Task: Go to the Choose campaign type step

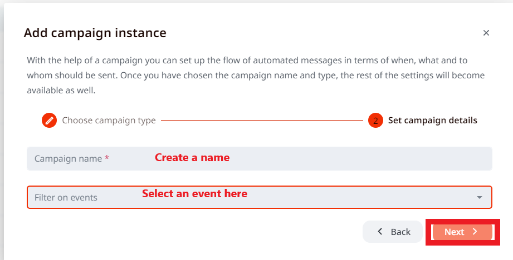Action: 109,121
